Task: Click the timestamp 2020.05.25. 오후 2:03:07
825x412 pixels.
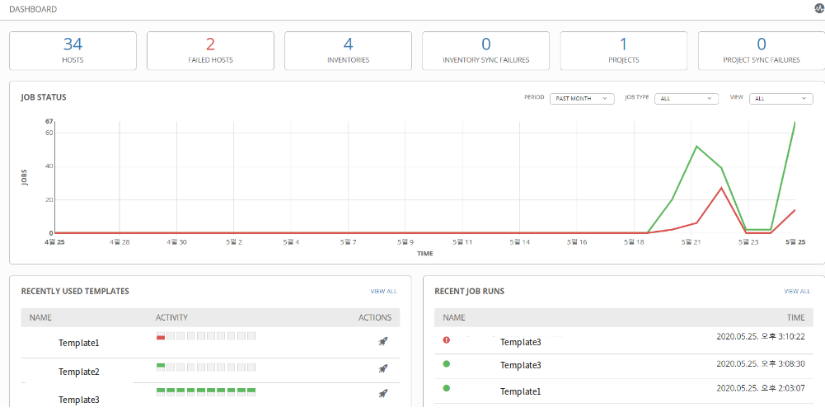Action: point(761,388)
